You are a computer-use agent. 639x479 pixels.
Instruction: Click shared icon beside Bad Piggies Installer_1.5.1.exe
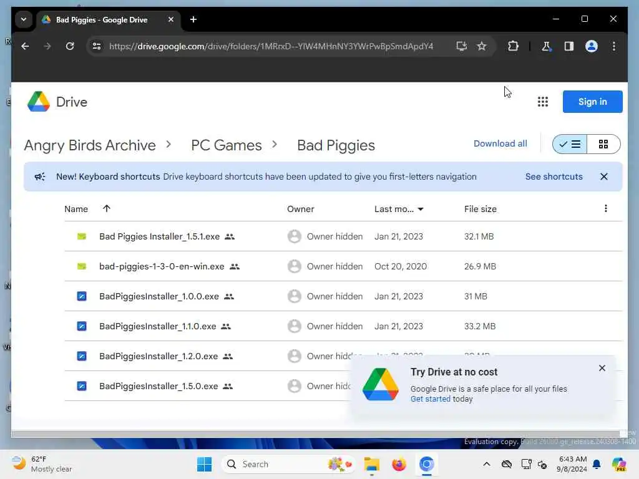click(230, 236)
